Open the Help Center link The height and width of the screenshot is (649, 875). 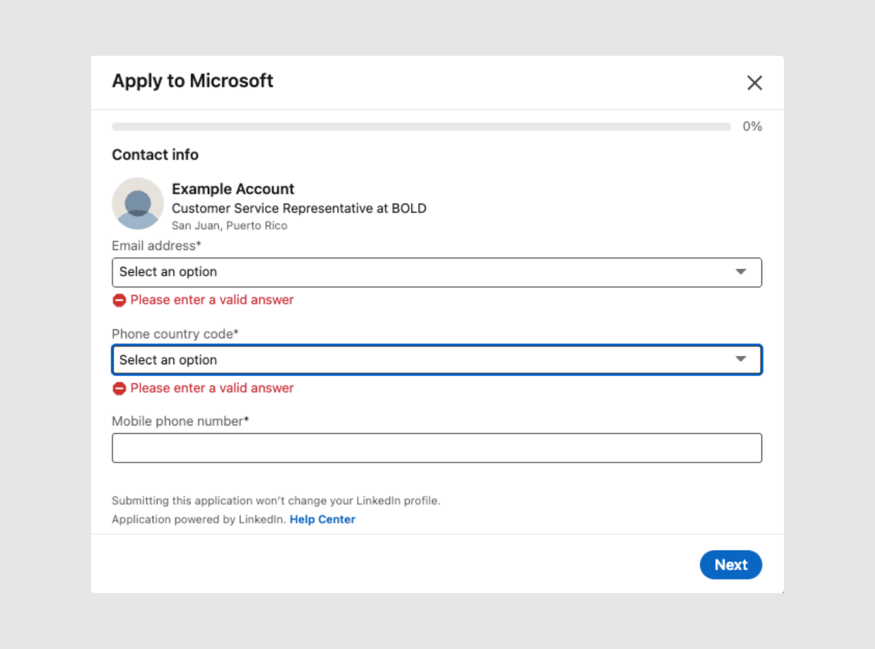(x=322, y=519)
